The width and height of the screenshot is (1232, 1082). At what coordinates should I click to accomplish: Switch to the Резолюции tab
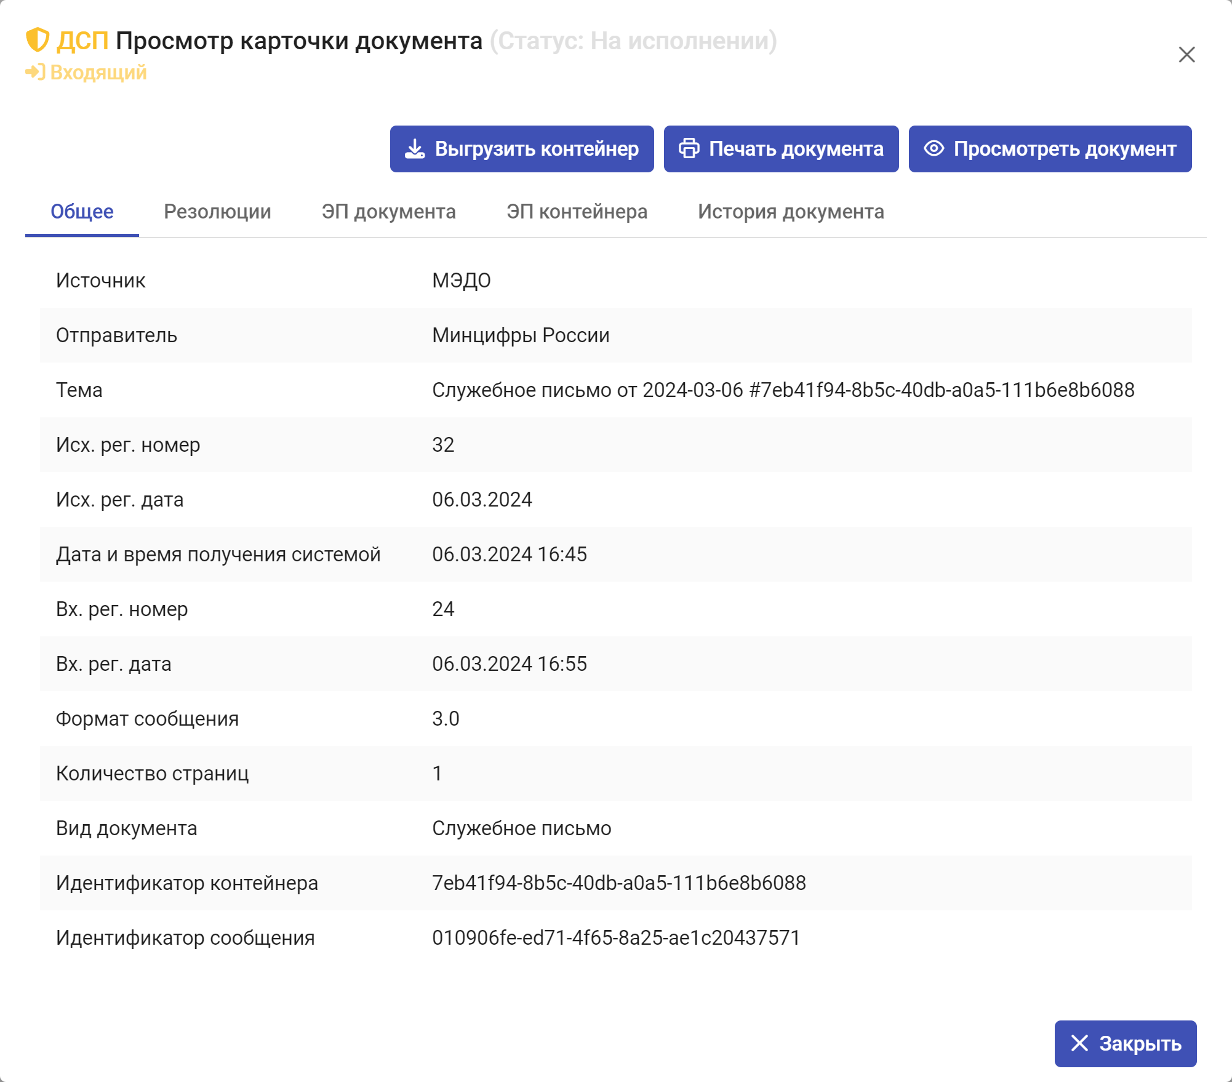(217, 212)
